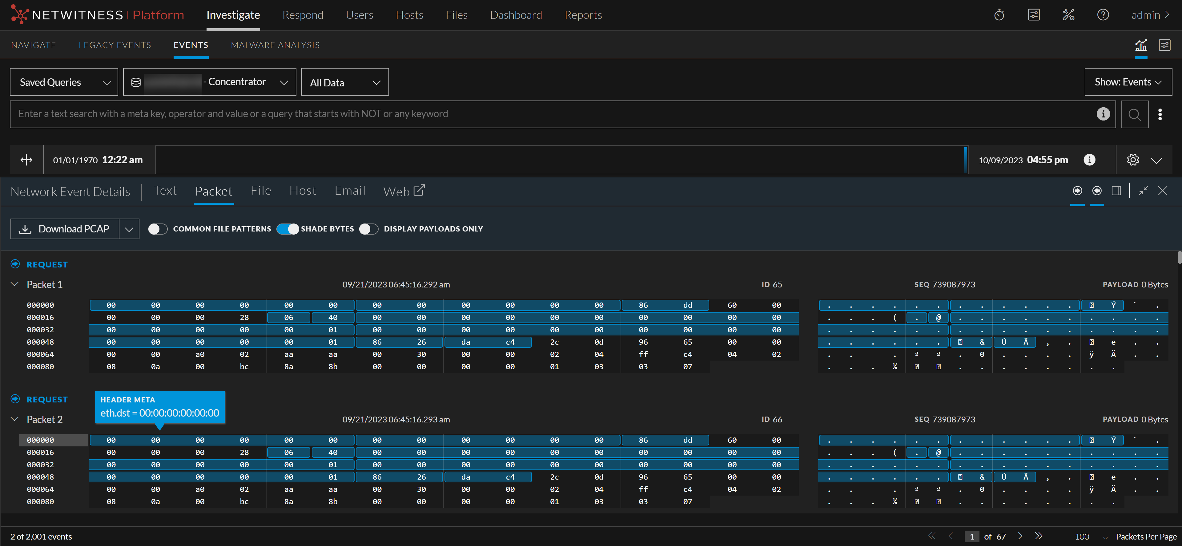The width and height of the screenshot is (1182, 546).
Task: Shrink the event details panel
Action: [x=1143, y=191]
